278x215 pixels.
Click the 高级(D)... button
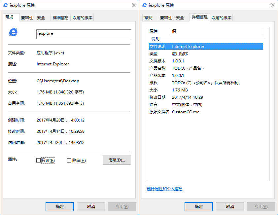[117, 160]
